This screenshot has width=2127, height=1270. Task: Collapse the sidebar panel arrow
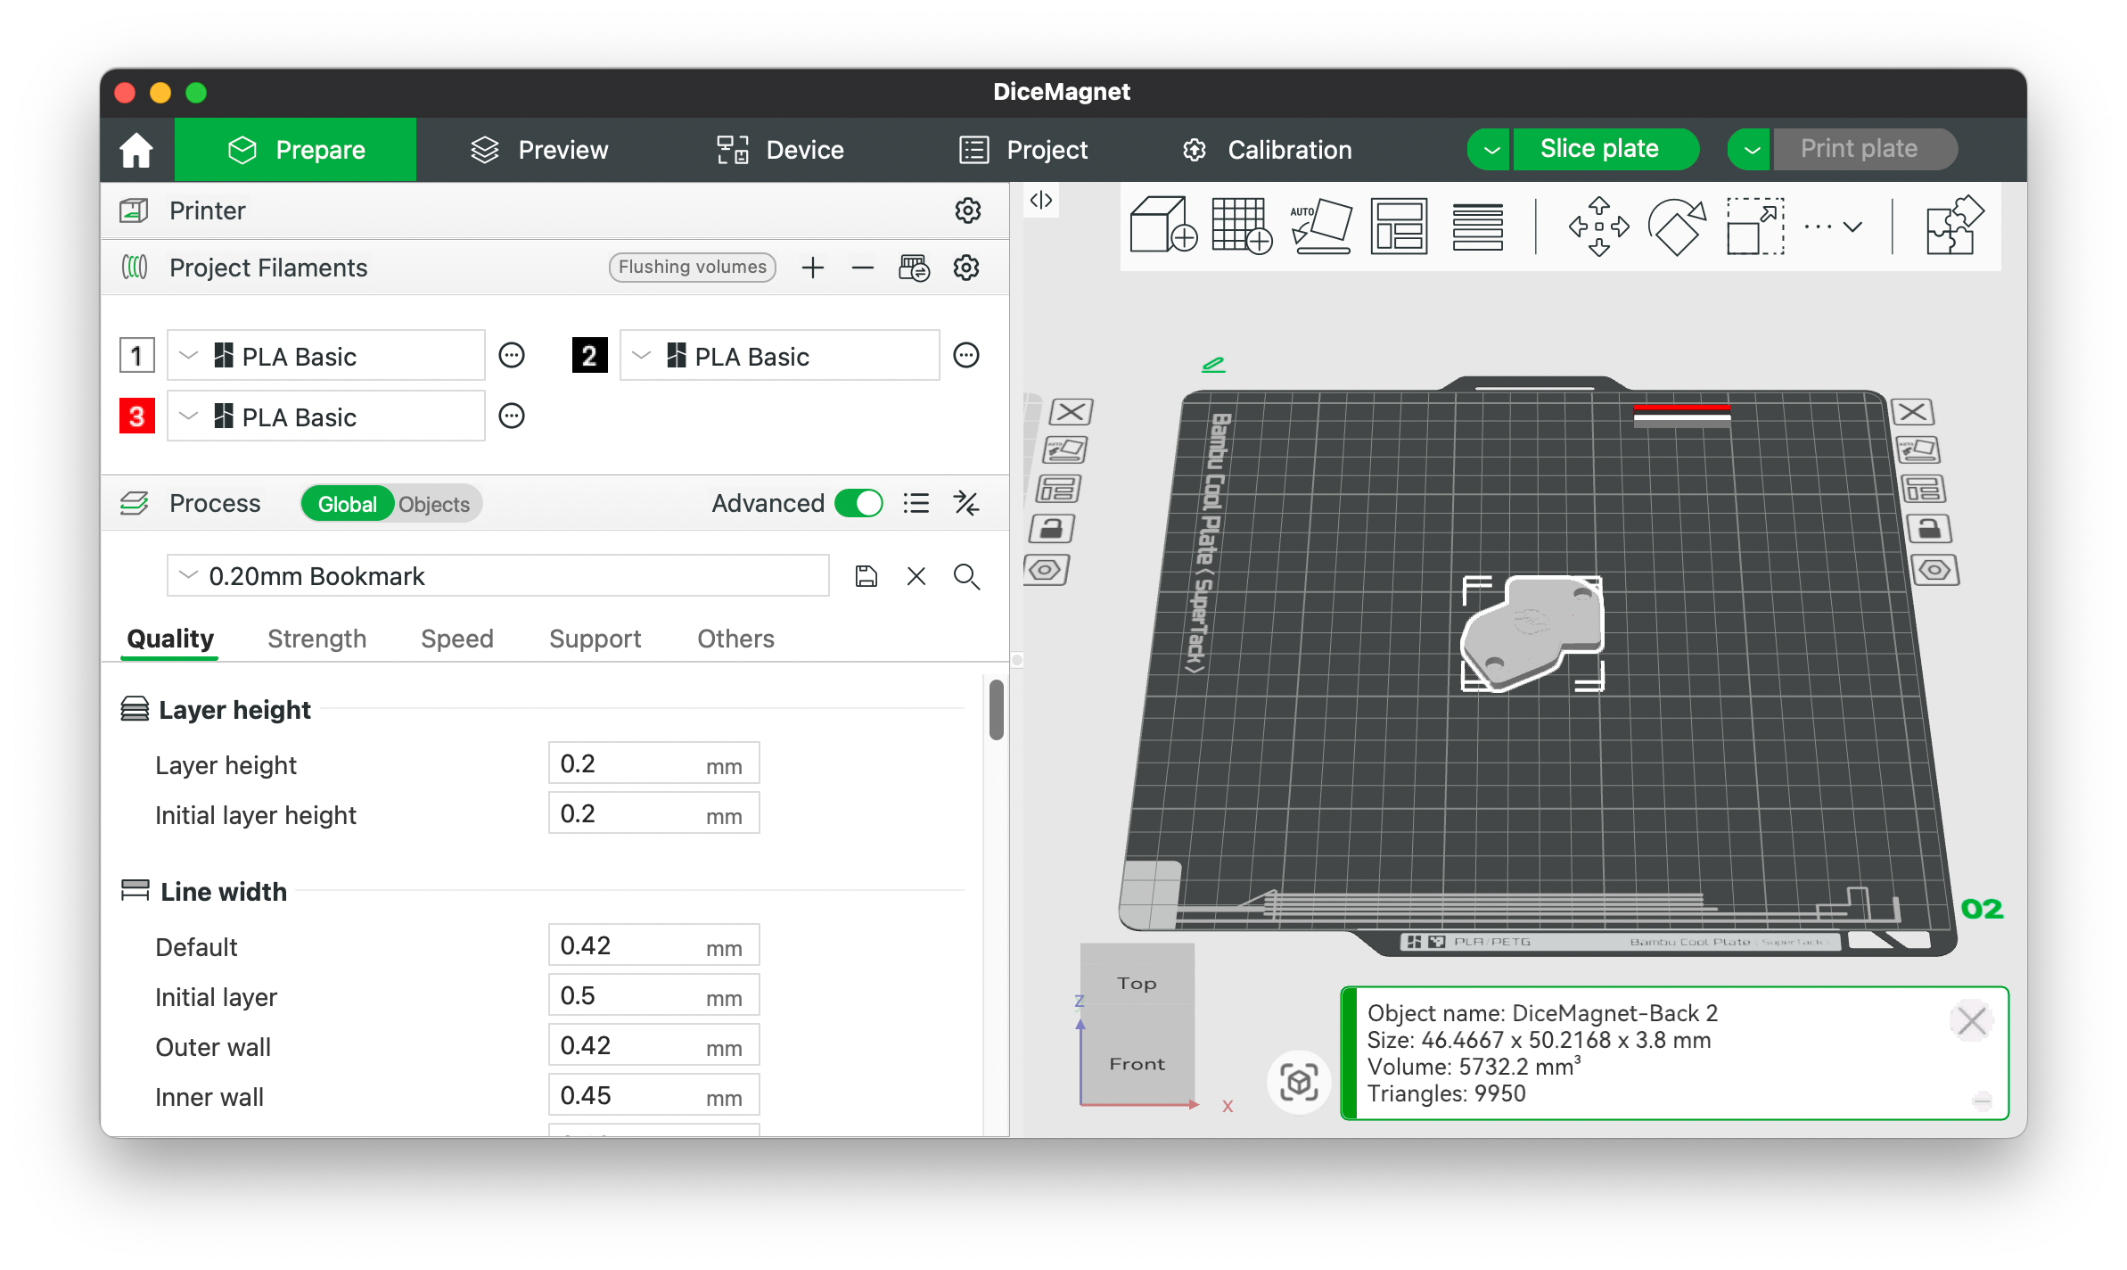coord(1041,200)
